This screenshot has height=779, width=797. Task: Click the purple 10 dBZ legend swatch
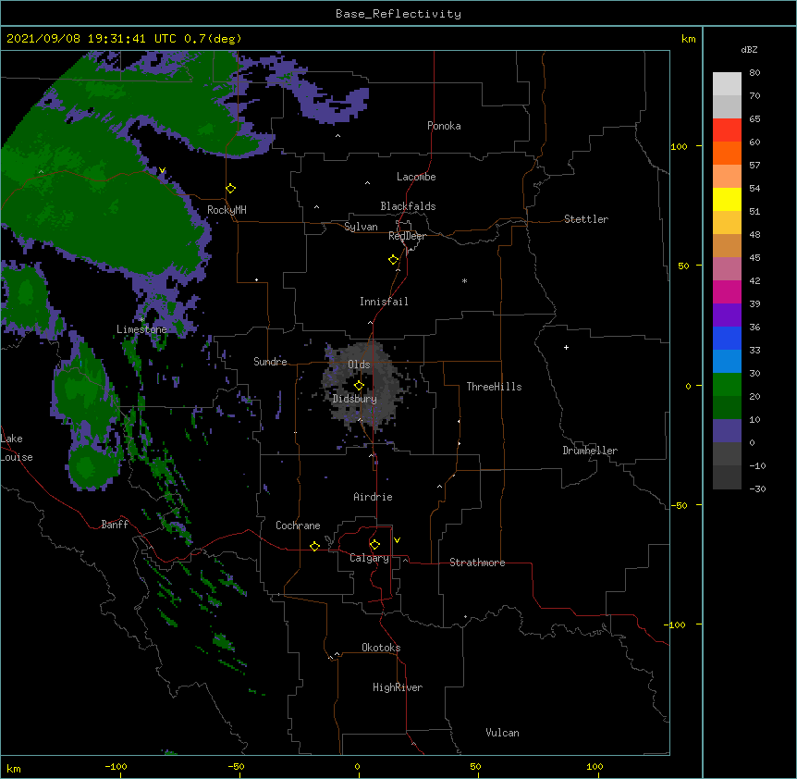(x=727, y=431)
